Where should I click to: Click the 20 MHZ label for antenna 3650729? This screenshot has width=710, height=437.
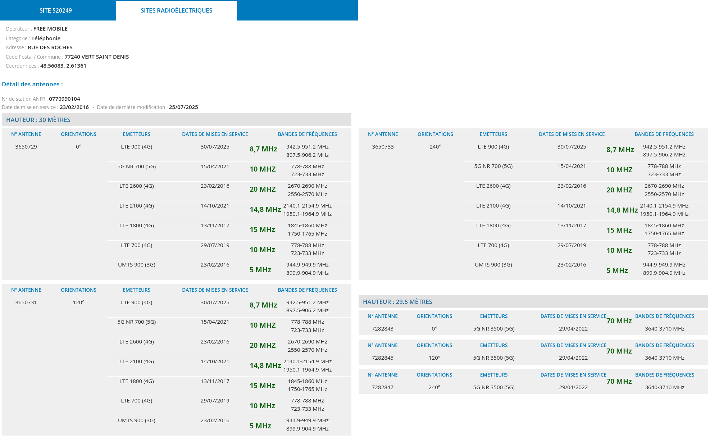(263, 189)
